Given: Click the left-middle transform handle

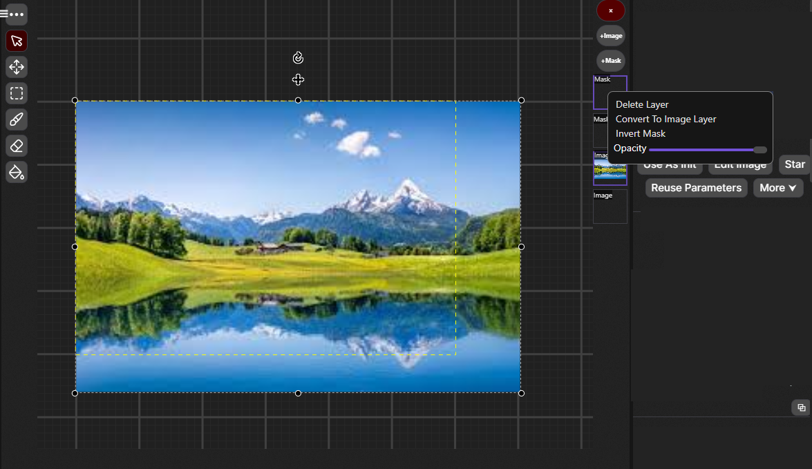Looking at the screenshot, I should click(75, 247).
